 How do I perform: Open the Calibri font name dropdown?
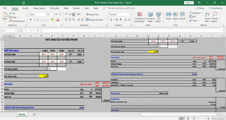click(x=46, y=15)
